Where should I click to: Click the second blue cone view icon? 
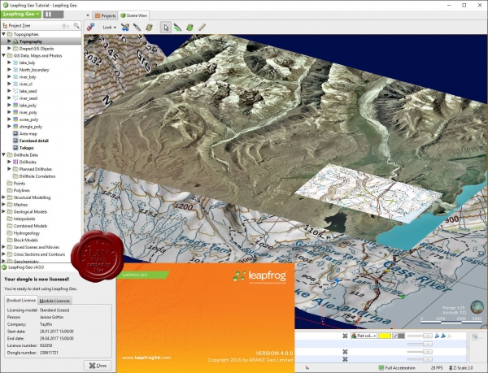click(443, 336)
